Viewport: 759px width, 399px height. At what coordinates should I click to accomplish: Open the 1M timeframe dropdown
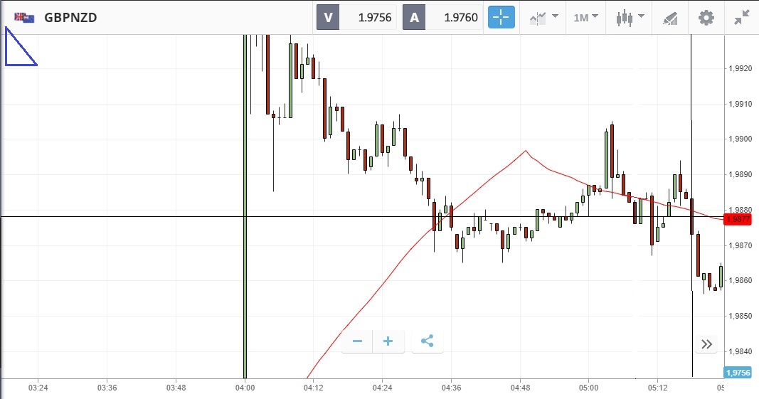pyautogui.click(x=585, y=18)
